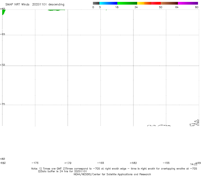Pick the cyan-to-blue colorbar segment
Image resolution: width=201 pixels, height=176 pixels.
(x=108, y=3)
